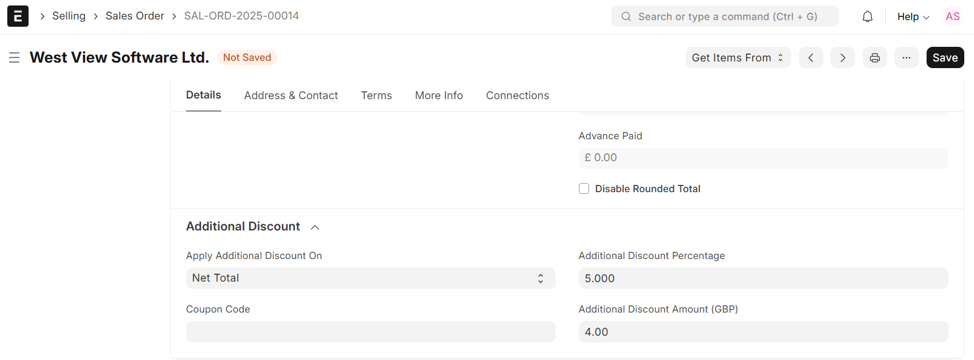This screenshot has height=360, width=974.
Task: Enable Disable Rounded Total checkbox
Action: [x=584, y=189]
